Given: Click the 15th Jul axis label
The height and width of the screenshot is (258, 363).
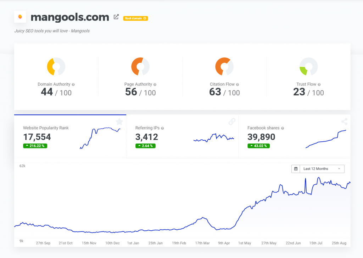Looking at the screenshot, I should (x=316, y=243).
